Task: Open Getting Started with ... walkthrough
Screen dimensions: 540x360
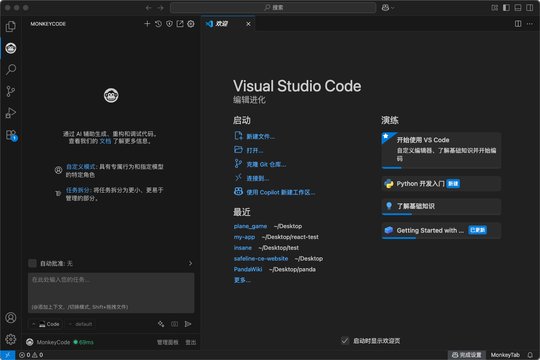Action: pyautogui.click(x=441, y=230)
